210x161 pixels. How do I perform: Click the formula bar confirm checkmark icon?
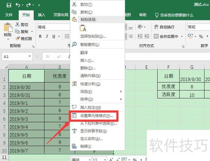point(59,57)
